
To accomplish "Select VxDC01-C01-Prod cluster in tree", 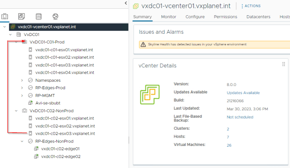I will click(47, 42).
